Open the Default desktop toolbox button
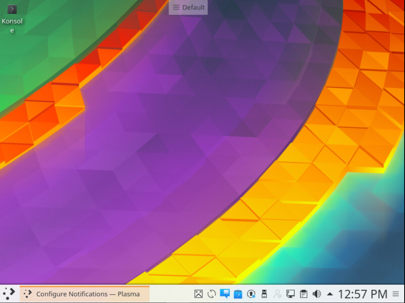Image resolution: width=405 pixels, height=303 pixels. click(188, 7)
